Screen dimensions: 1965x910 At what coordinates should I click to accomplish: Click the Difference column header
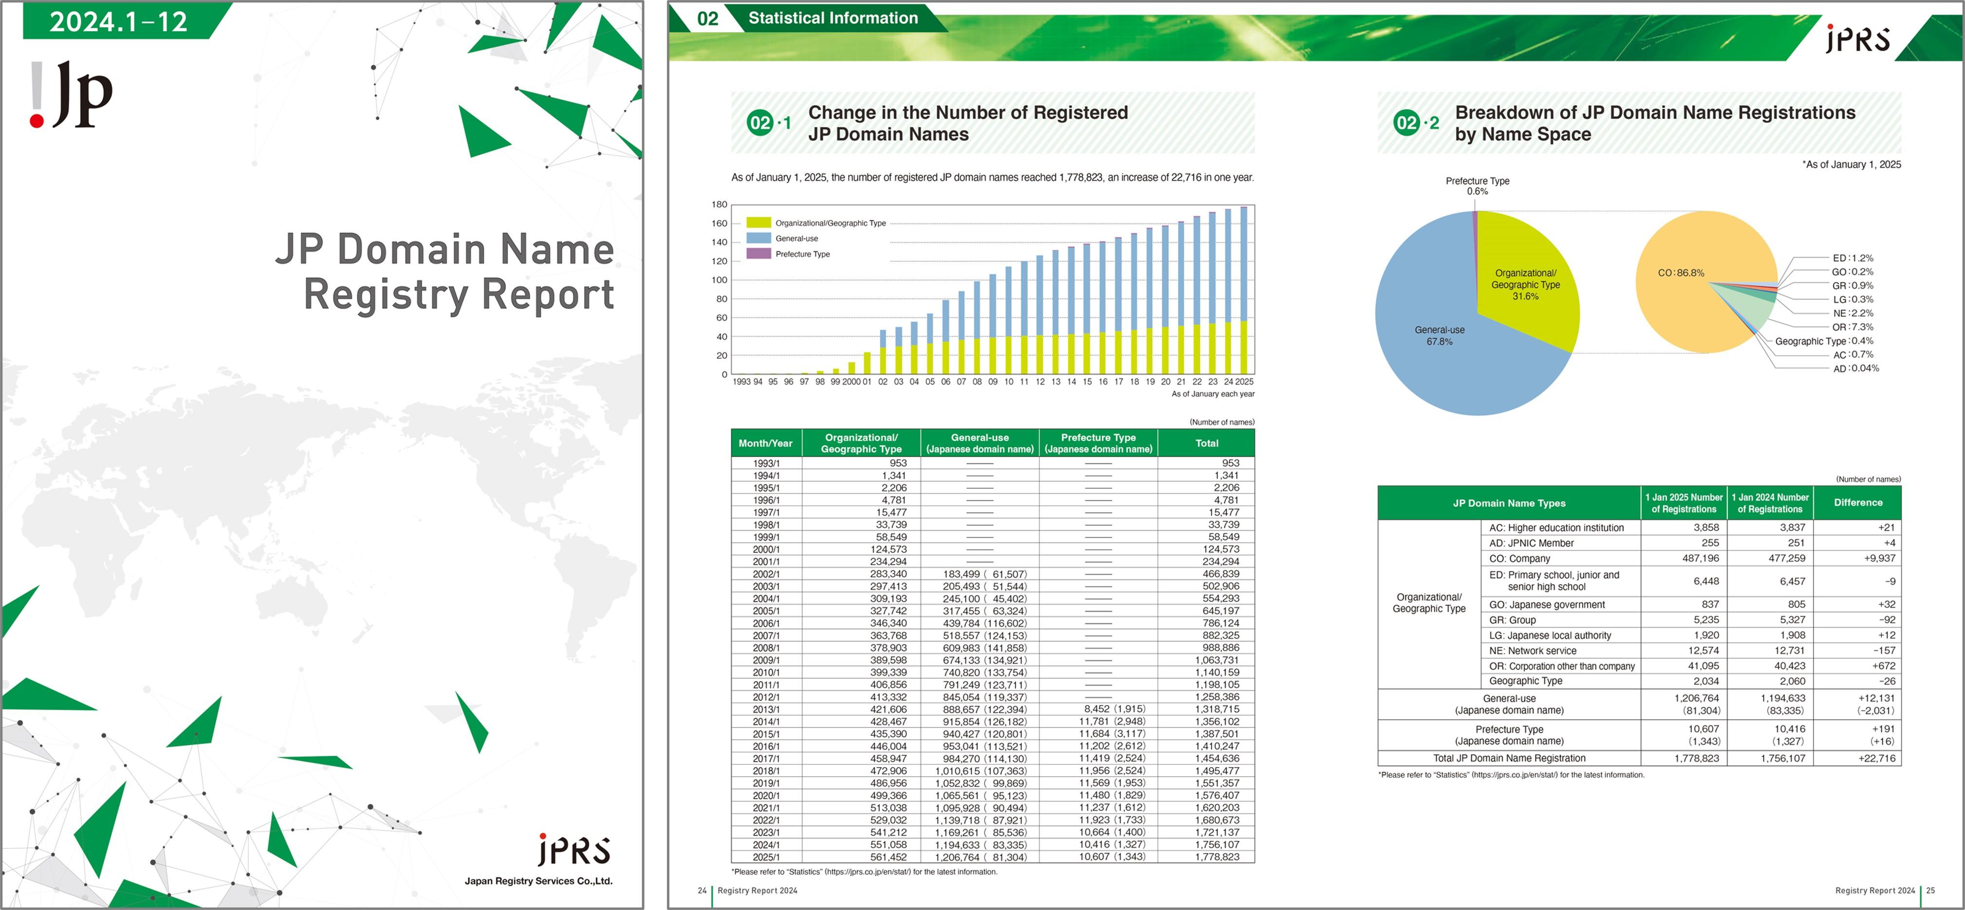(1858, 503)
